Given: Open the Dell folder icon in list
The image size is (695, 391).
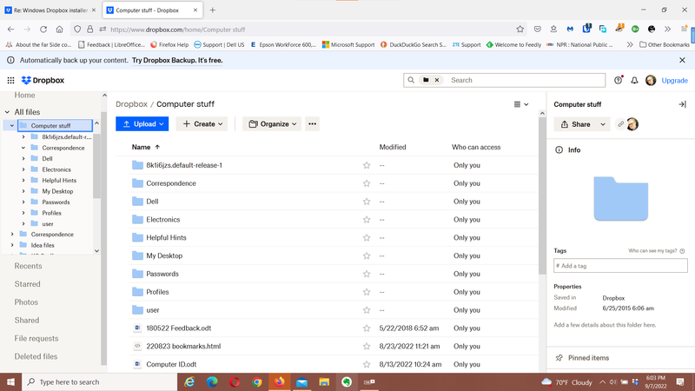Looking at the screenshot, I should point(137,202).
